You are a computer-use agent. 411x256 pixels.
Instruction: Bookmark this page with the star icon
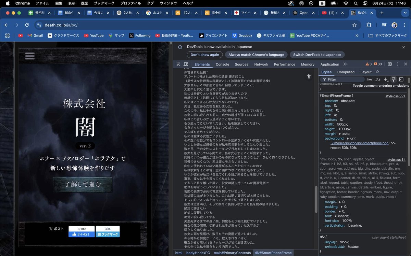[354, 25]
